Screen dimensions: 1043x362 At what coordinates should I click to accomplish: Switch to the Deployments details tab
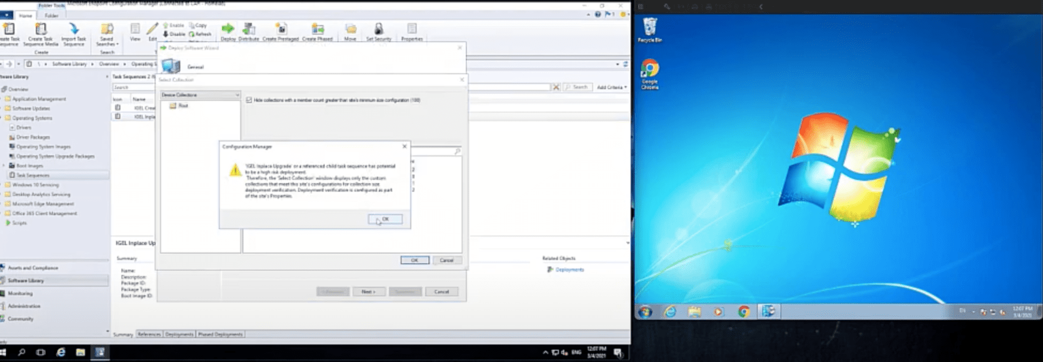[x=179, y=335]
